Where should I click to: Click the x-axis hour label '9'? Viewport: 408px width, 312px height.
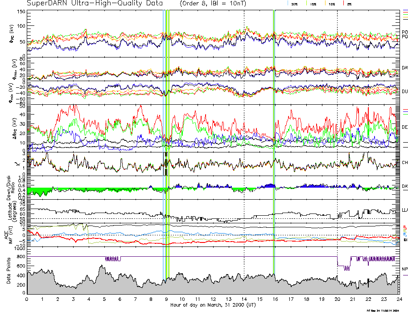[166, 299]
